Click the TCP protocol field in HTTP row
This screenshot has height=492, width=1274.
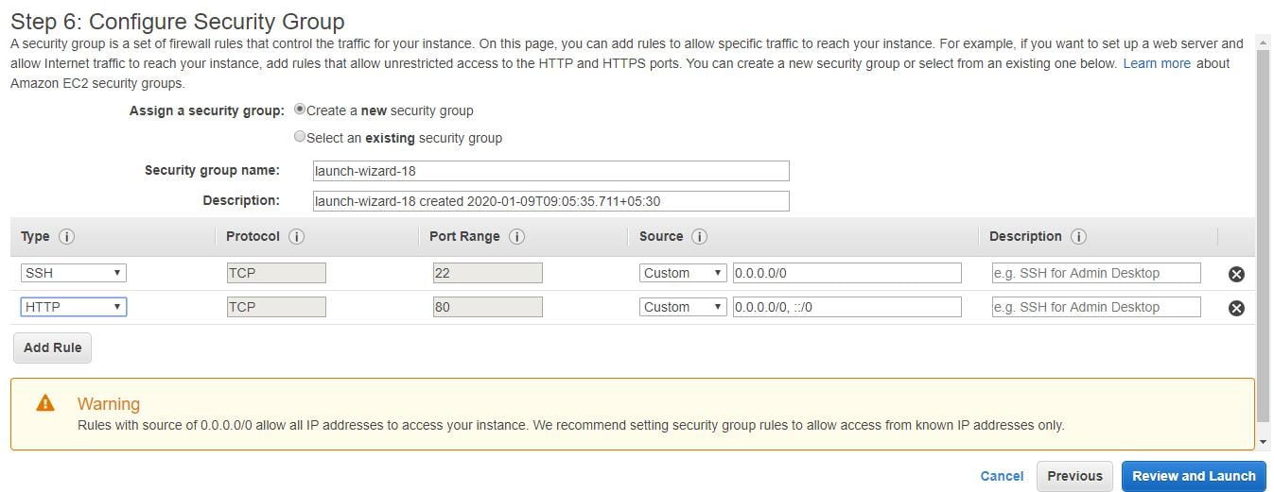pyautogui.click(x=276, y=307)
